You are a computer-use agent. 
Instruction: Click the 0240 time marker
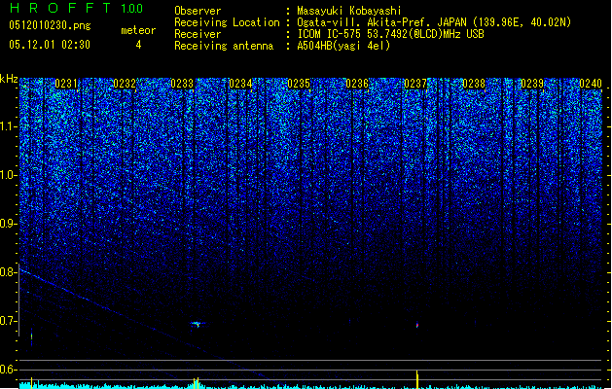pos(591,84)
